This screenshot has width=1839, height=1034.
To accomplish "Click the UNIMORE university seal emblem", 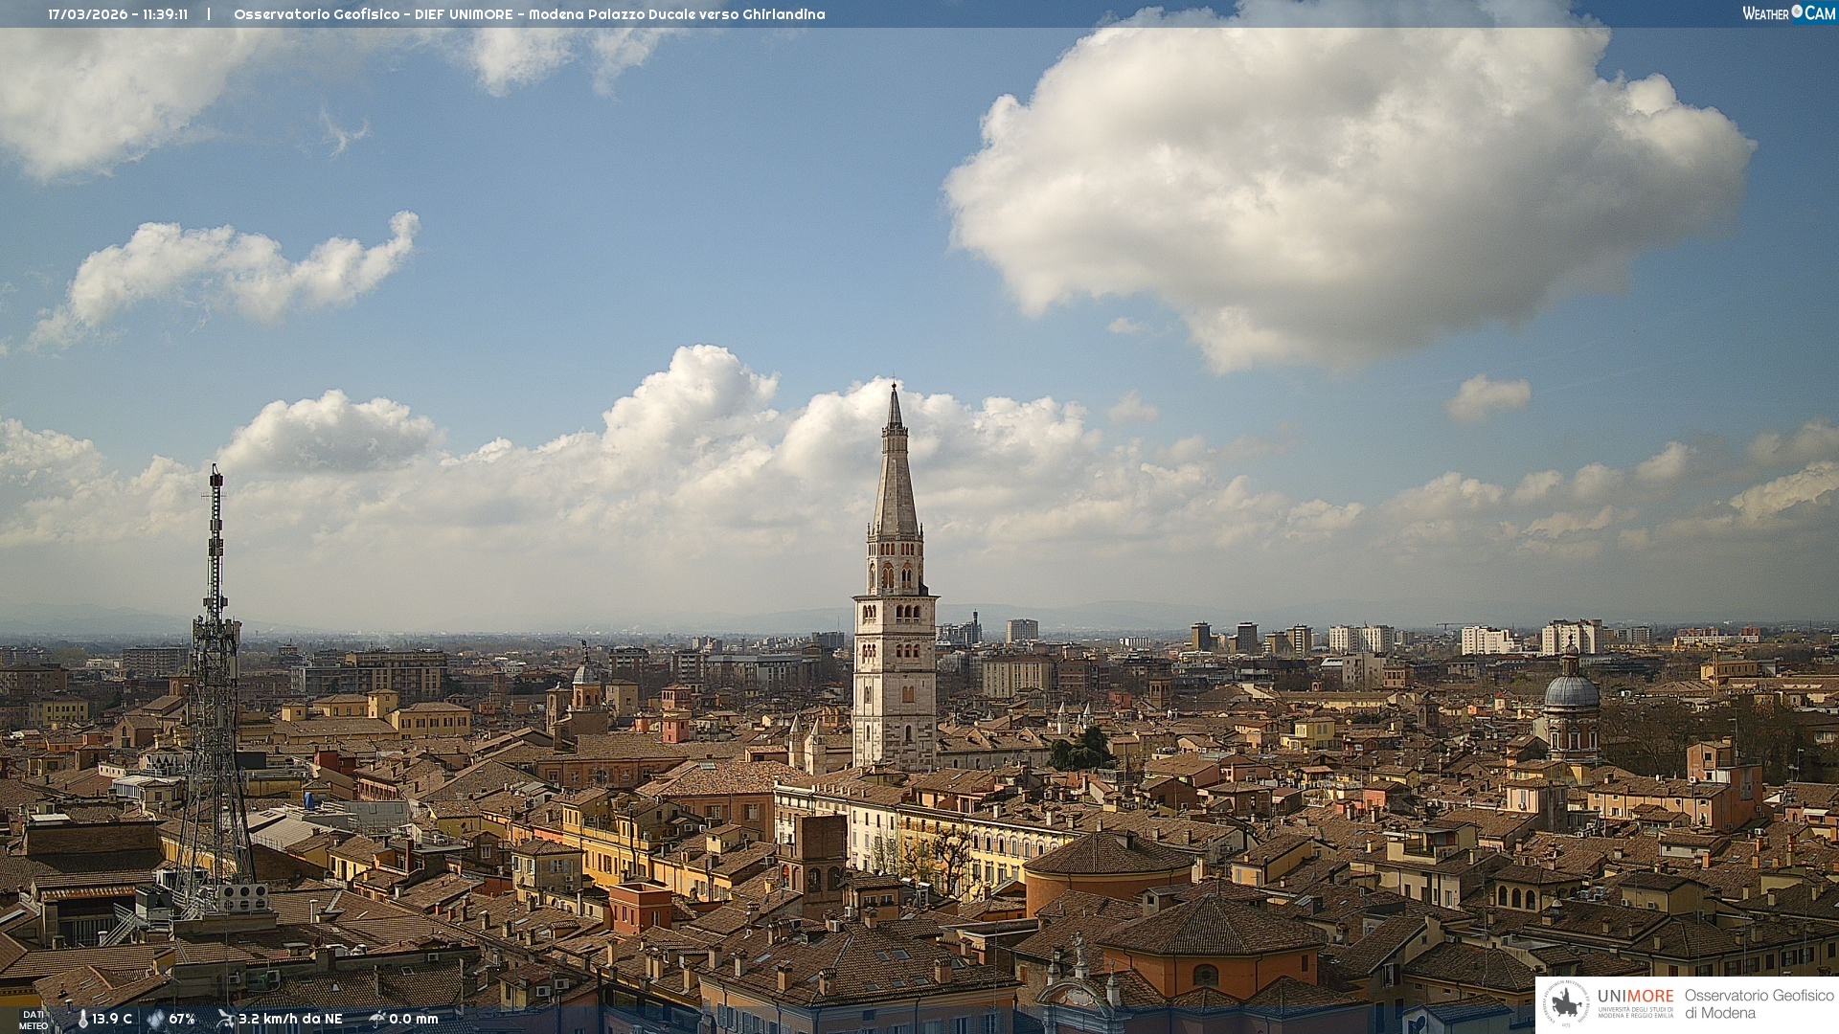I will (x=1567, y=1004).
